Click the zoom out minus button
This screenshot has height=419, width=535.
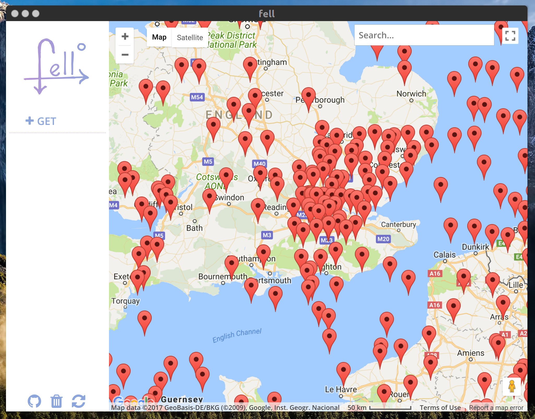pyautogui.click(x=125, y=55)
